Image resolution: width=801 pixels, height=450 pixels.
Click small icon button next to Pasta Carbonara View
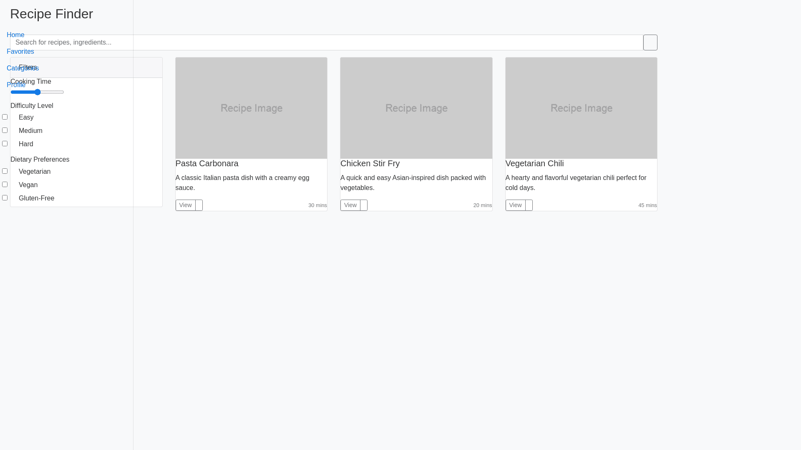tap(199, 205)
